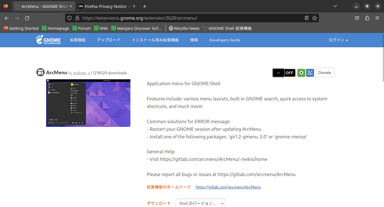
Task: Click 'Application menu for GNOME Shell' text
Action: pos(184,84)
